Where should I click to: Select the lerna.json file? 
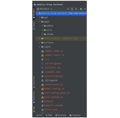pyautogui.click(x=51, y=110)
